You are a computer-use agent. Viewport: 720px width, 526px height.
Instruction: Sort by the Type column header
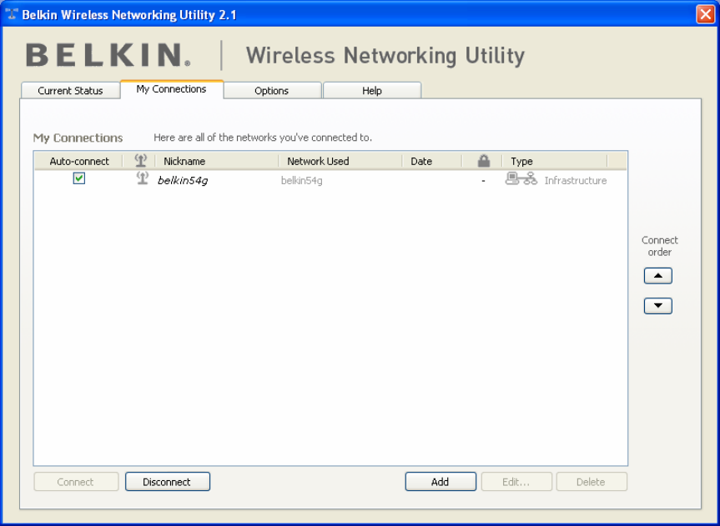pyautogui.click(x=554, y=161)
